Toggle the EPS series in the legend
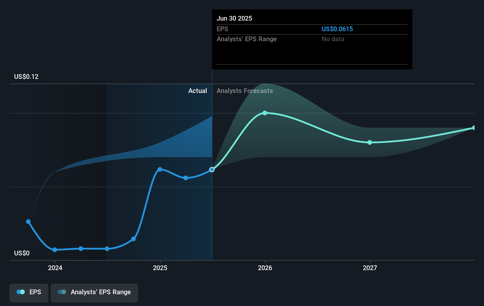 pos(29,292)
